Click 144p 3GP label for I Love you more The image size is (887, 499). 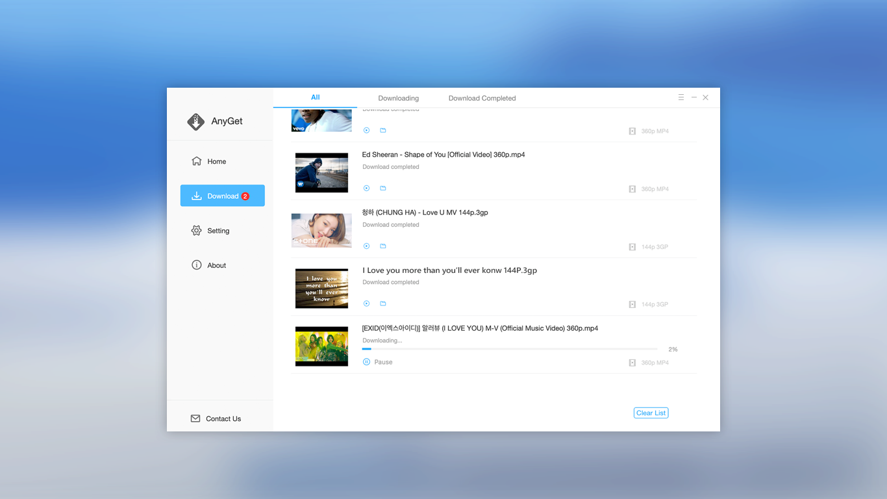[x=655, y=304]
